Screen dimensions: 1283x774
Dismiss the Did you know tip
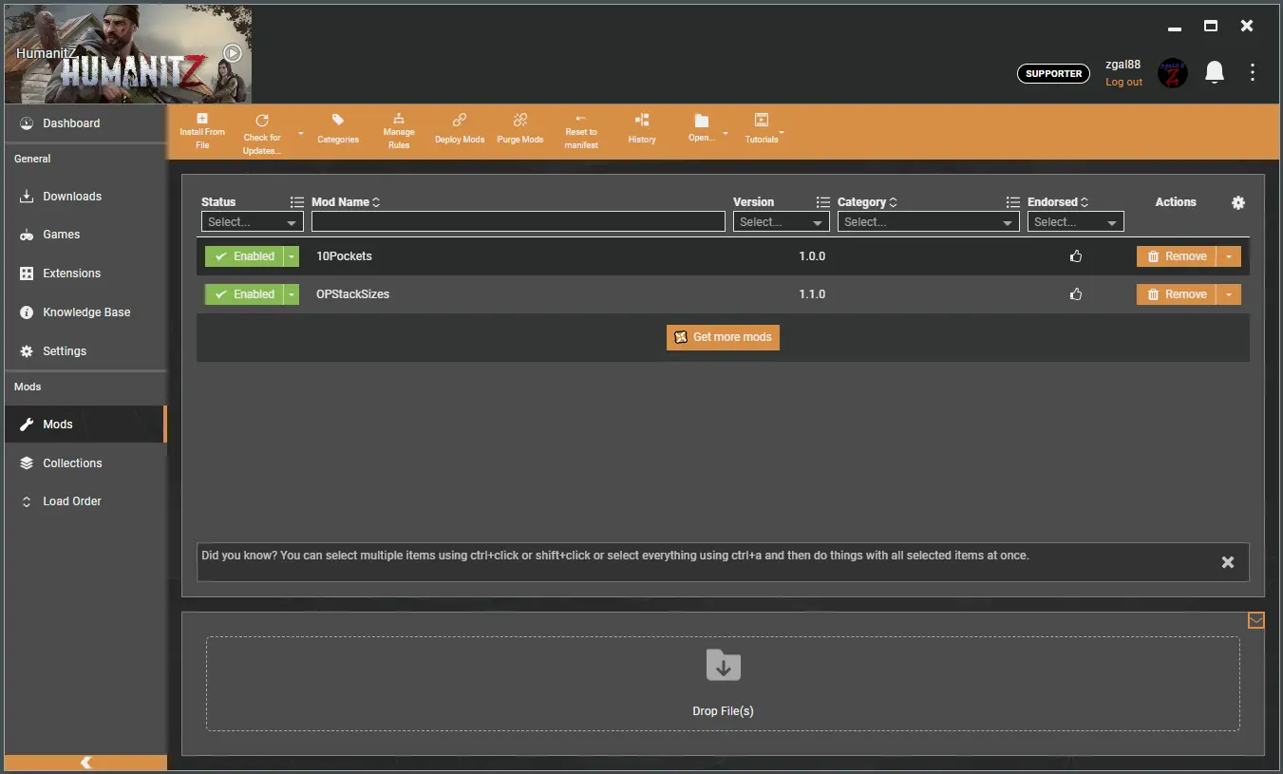pyautogui.click(x=1228, y=562)
